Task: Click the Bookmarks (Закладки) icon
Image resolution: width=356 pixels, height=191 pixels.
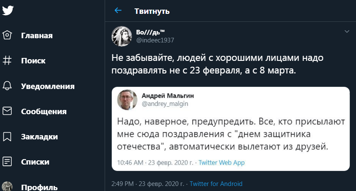Action: coord(7,136)
